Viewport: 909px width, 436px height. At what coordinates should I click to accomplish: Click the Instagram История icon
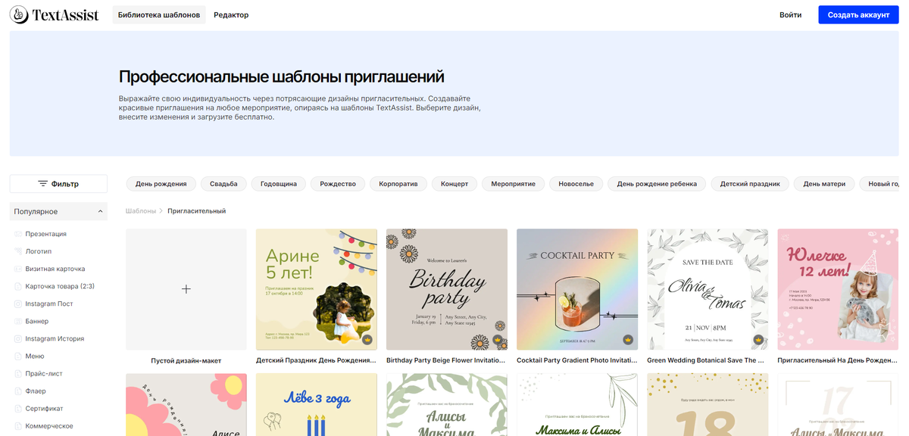19,338
